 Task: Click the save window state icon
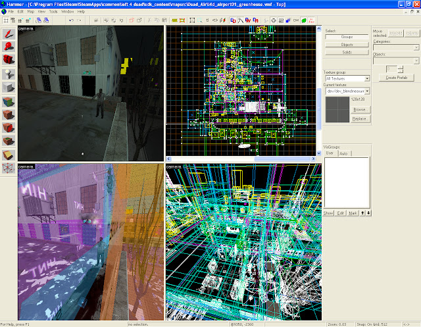pos(46,20)
